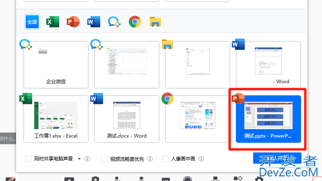
Task: Filter shared windows by Excel icon
Action: (53, 22)
